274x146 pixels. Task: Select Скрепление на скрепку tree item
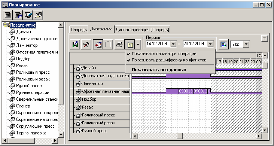(37, 113)
